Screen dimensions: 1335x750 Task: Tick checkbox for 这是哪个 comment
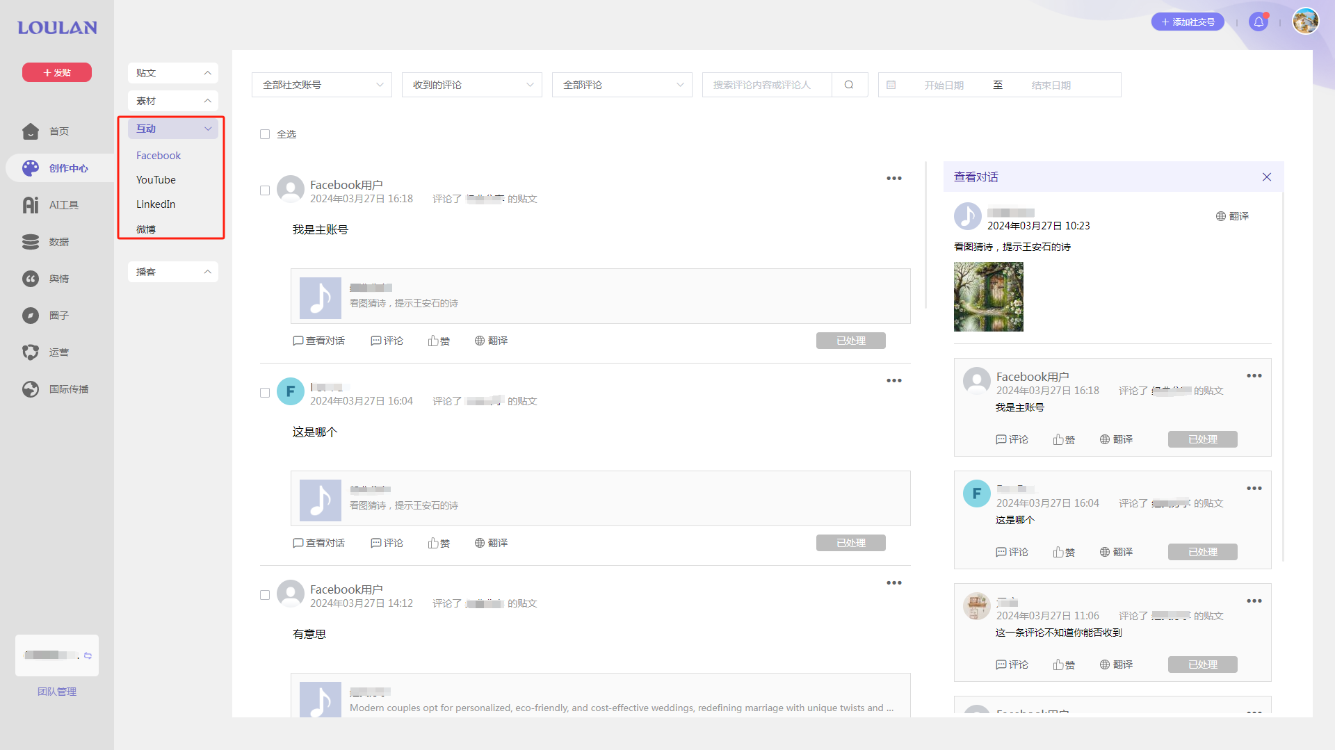coord(265,393)
